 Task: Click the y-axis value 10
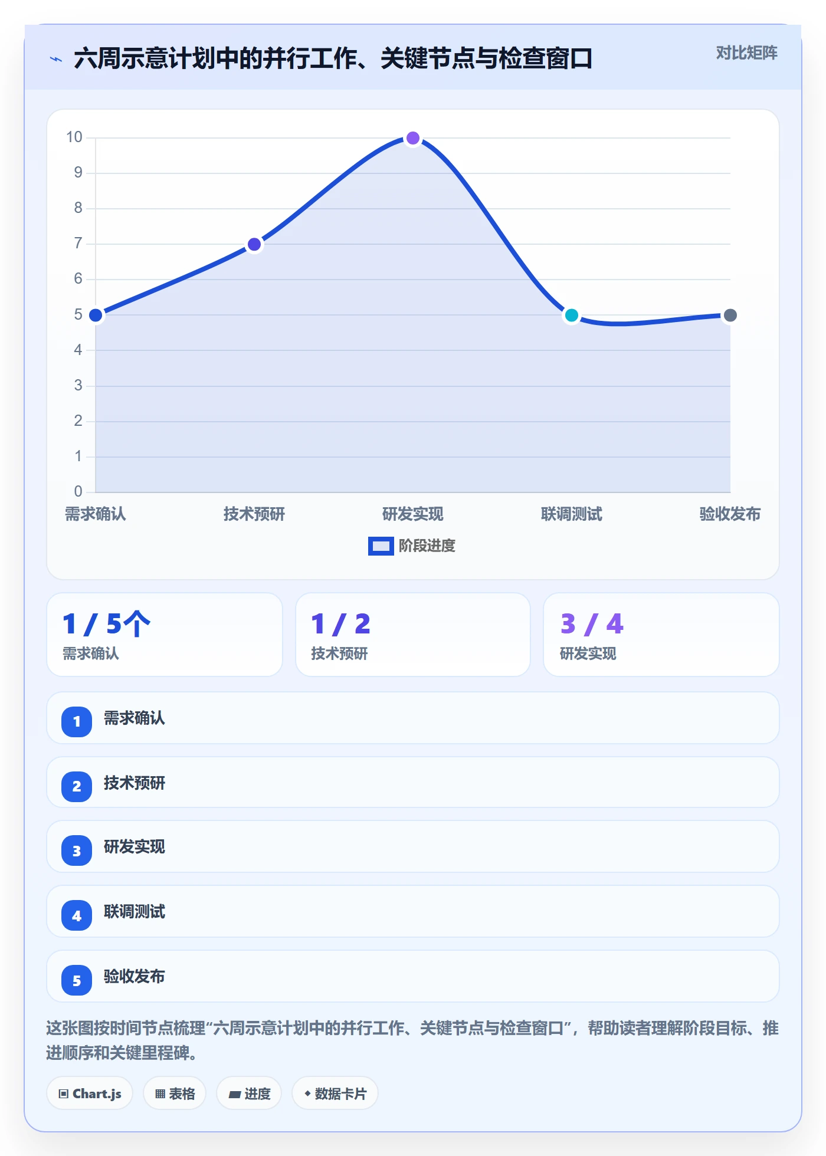[x=74, y=137]
